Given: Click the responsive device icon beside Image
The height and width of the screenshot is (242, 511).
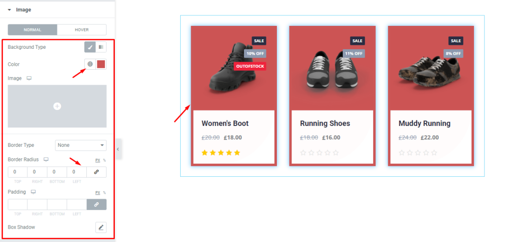Looking at the screenshot, I should click(x=29, y=78).
